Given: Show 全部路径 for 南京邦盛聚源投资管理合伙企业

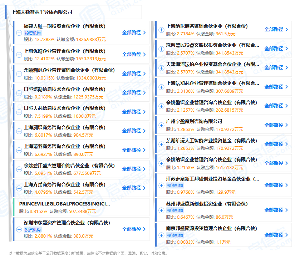Looking at the screenshot, I should coord(276,235).
